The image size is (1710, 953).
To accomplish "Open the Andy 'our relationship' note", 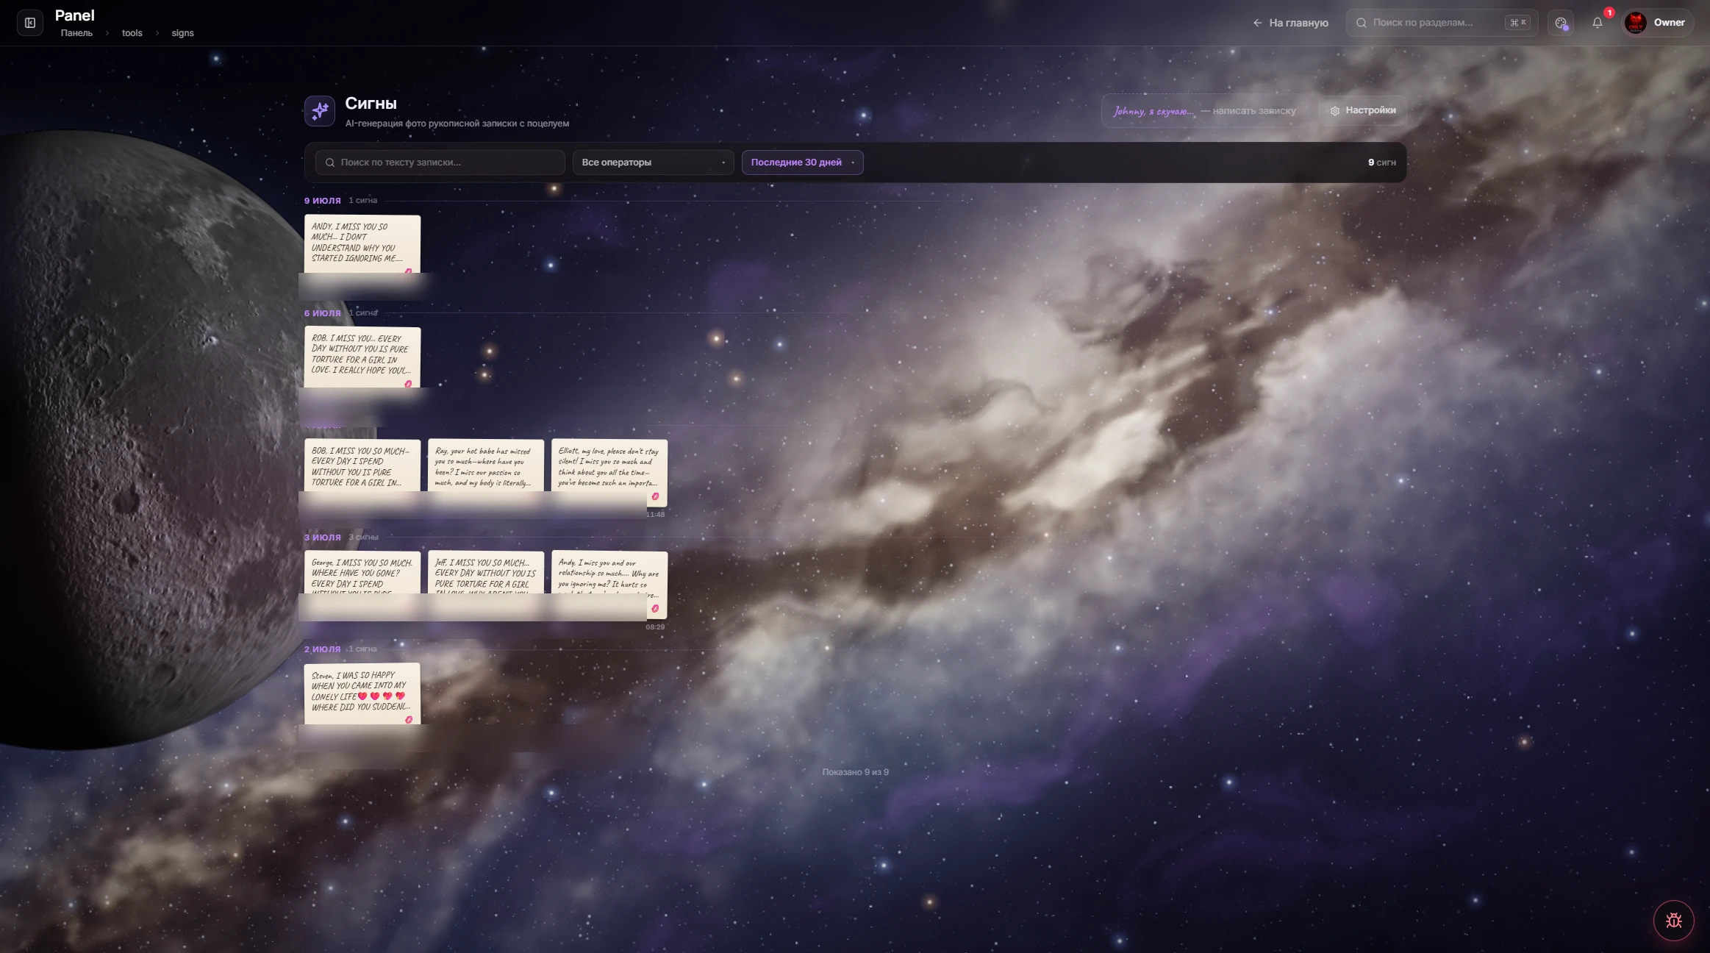I will point(609,584).
